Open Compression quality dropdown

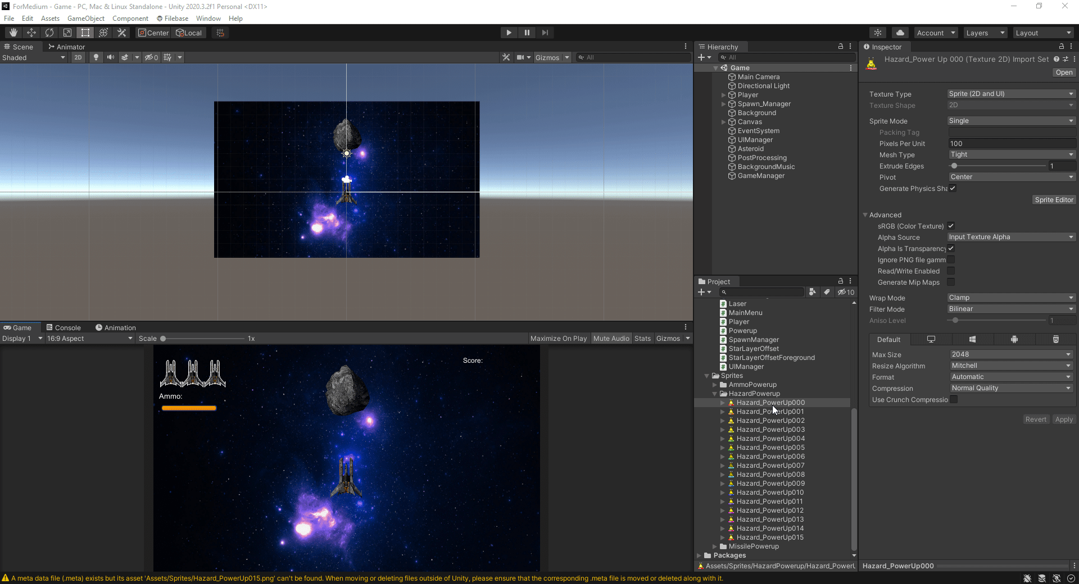tap(1012, 388)
